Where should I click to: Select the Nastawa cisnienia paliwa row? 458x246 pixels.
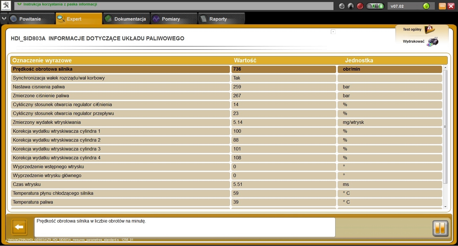point(227,87)
